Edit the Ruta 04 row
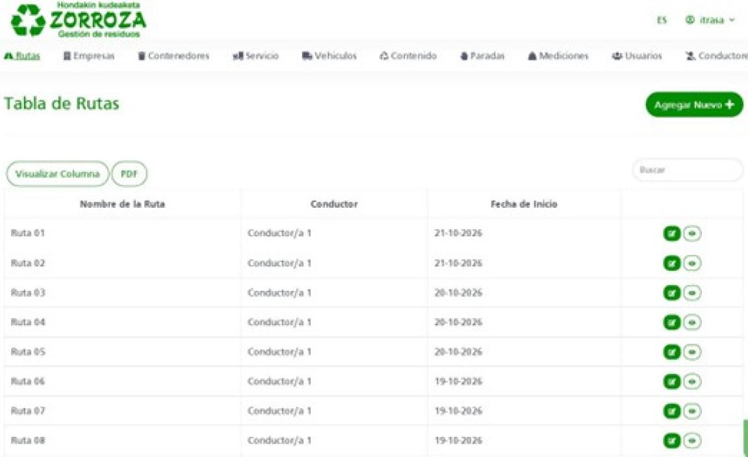The width and height of the screenshot is (748, 457). click(671, 322)
